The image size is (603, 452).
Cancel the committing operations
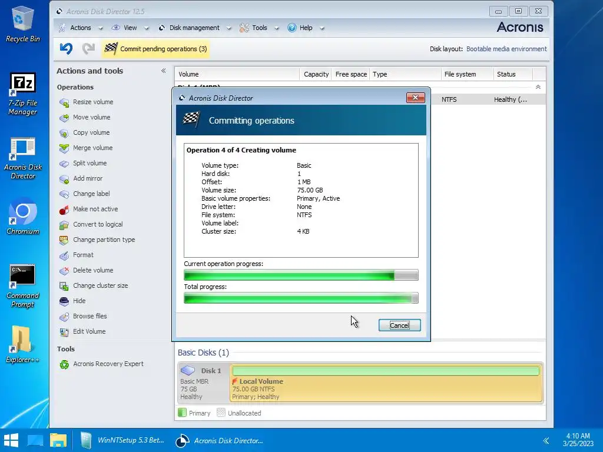(x=400, y=325)
